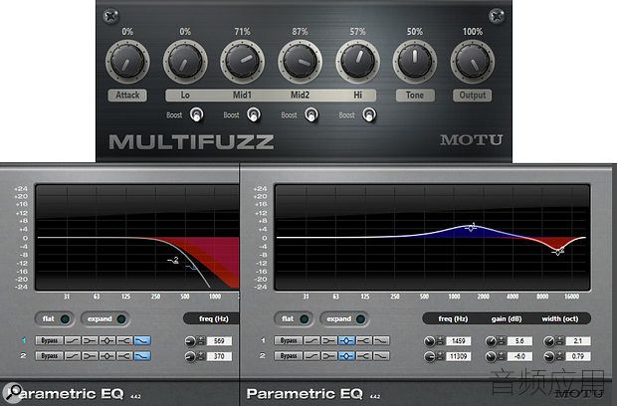Click the frequency knob beside 370
The height and width of the screenshot is (406, 617).
[190, 356]
